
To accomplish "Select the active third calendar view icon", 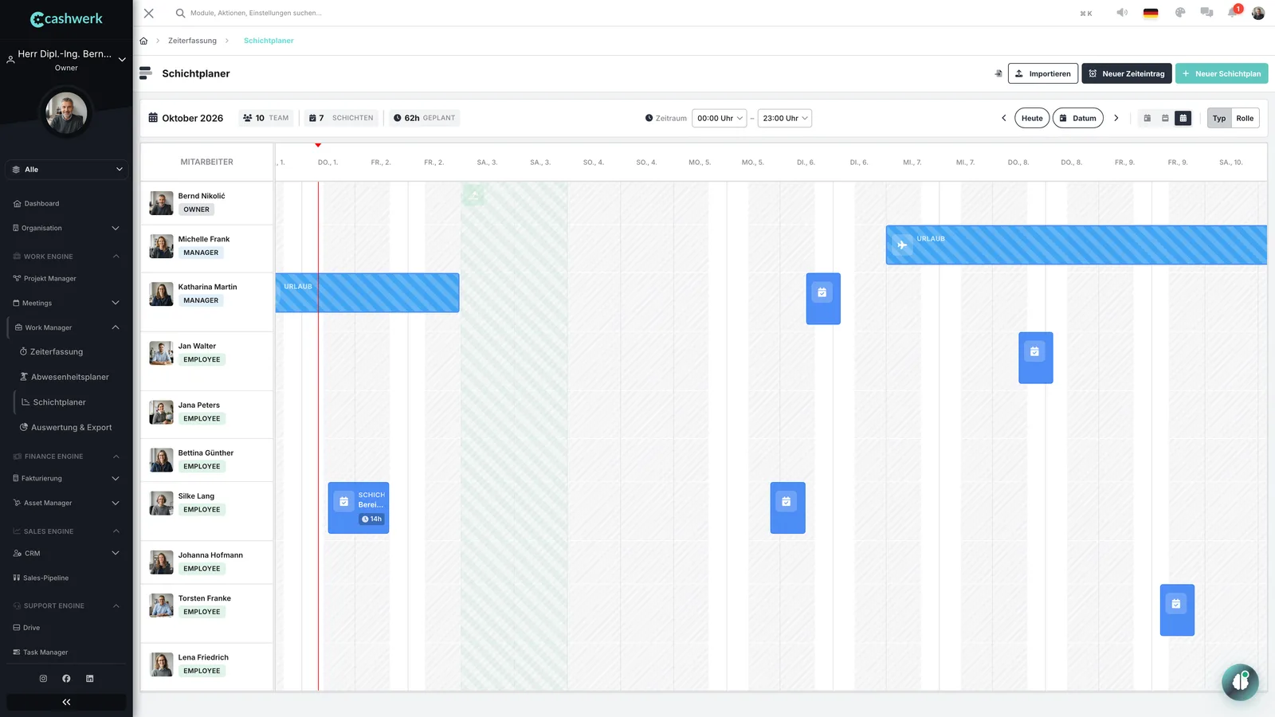I will 1183,118.
